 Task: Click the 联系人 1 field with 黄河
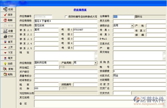46,30
